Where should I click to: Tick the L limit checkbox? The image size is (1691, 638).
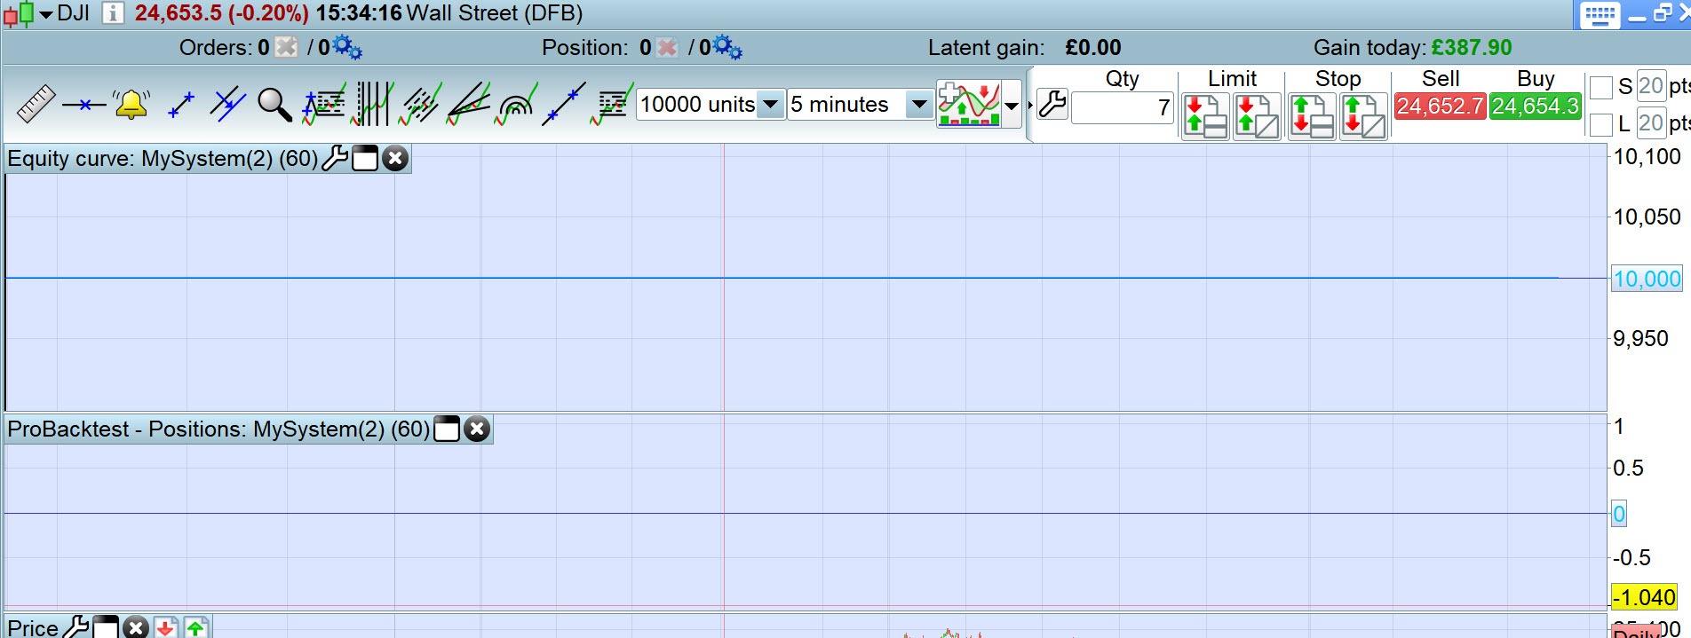(x=1600, y=124)
